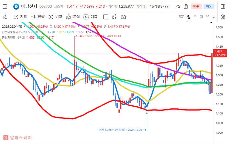This screenshot has height=144, width=227.
Task: Click the purple 1,277 moving average value
Action: 80,32
